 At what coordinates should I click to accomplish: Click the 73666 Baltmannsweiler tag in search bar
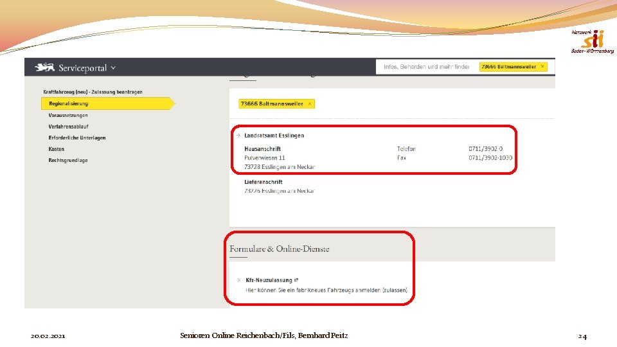coord(513,66)
